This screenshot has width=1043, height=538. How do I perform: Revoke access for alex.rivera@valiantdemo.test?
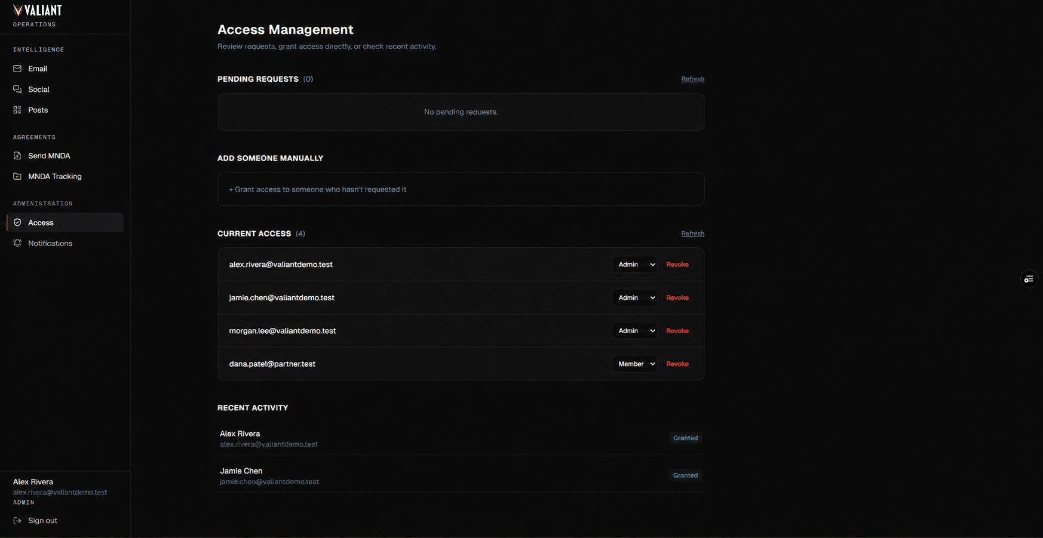[677, 265]
